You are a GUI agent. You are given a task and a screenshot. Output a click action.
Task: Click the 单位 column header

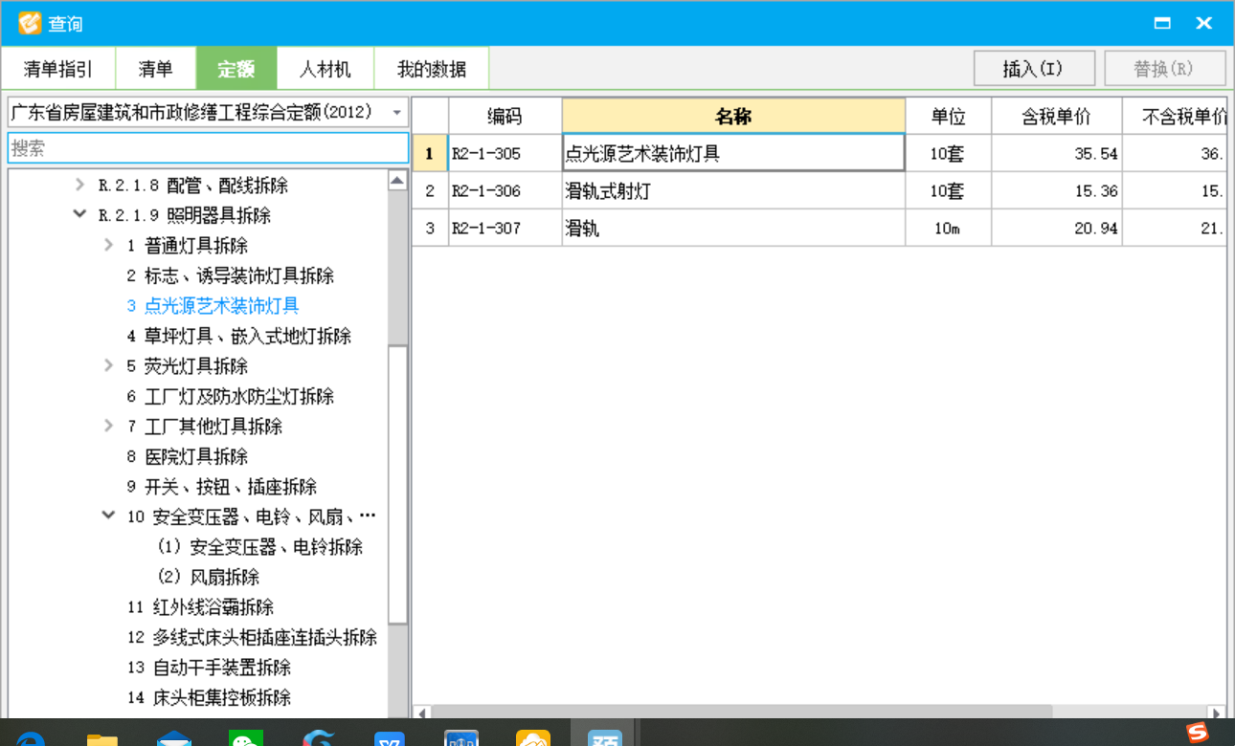[x=948, y=117]
